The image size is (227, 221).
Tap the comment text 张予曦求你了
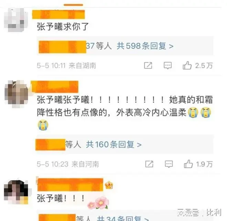click(x=63, y=27)
